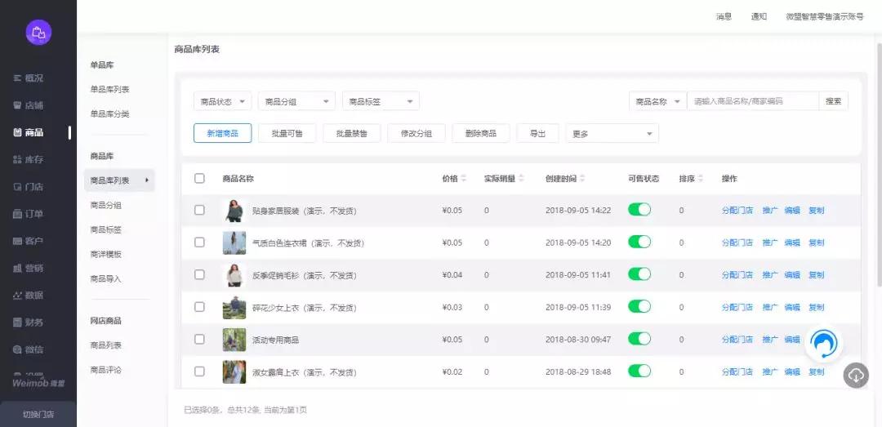Click the purple shop logo icon
This screenshot has width=882, height=427.
pos(38,32)
